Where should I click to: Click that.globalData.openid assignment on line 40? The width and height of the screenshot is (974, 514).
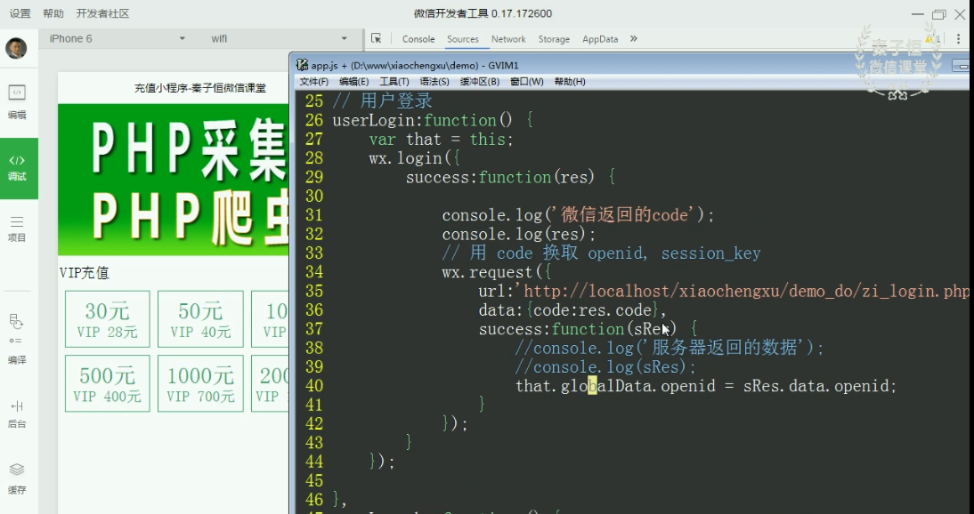[706, 386]
